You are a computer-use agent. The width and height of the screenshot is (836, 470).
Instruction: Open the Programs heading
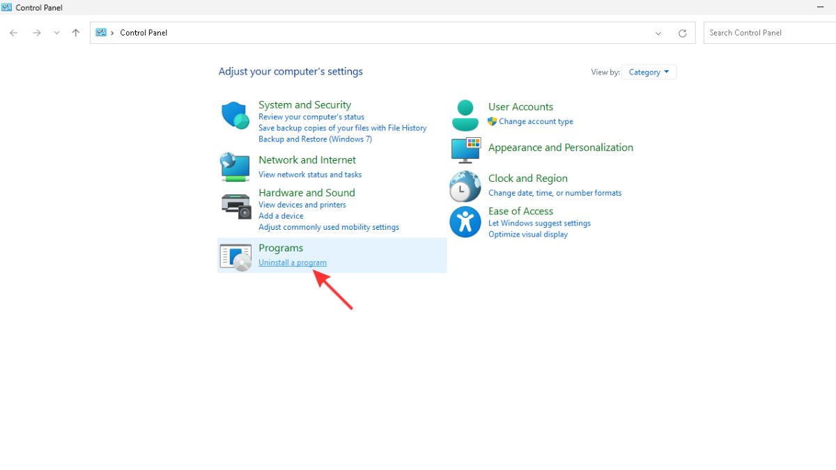click(x=281, y=248)
